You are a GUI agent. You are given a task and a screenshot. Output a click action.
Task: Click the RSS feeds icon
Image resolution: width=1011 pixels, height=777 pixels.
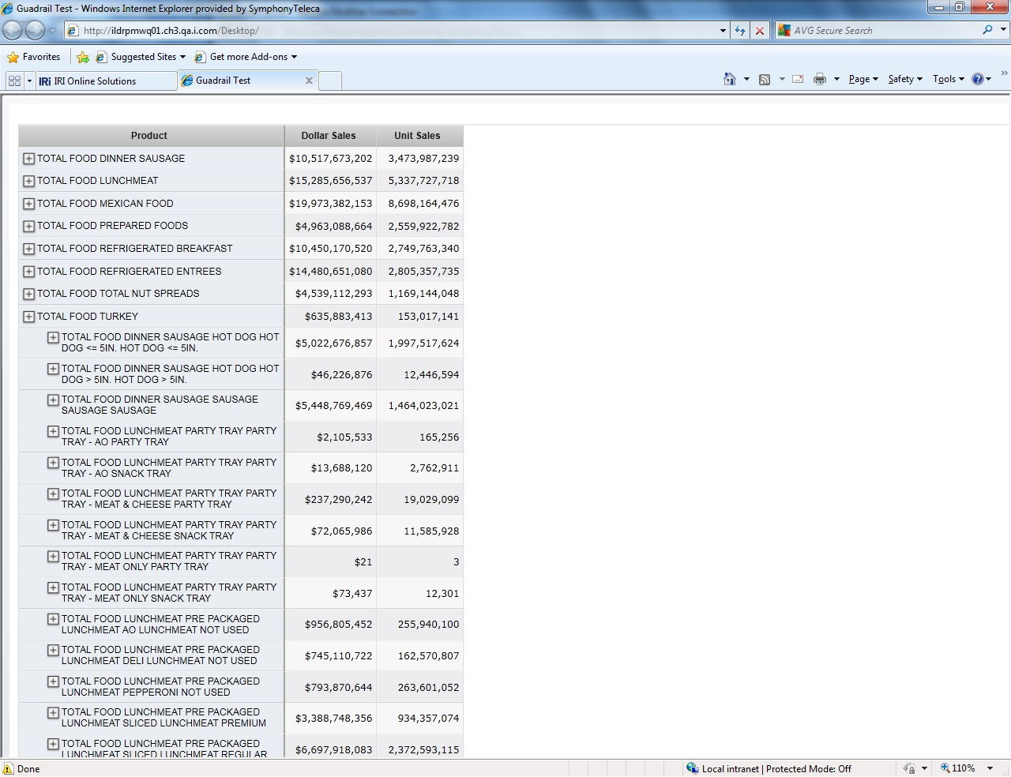[x=764, y=79]
